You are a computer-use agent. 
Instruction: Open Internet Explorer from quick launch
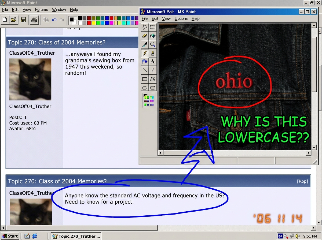pyautogui.click(x=35, y=236)
